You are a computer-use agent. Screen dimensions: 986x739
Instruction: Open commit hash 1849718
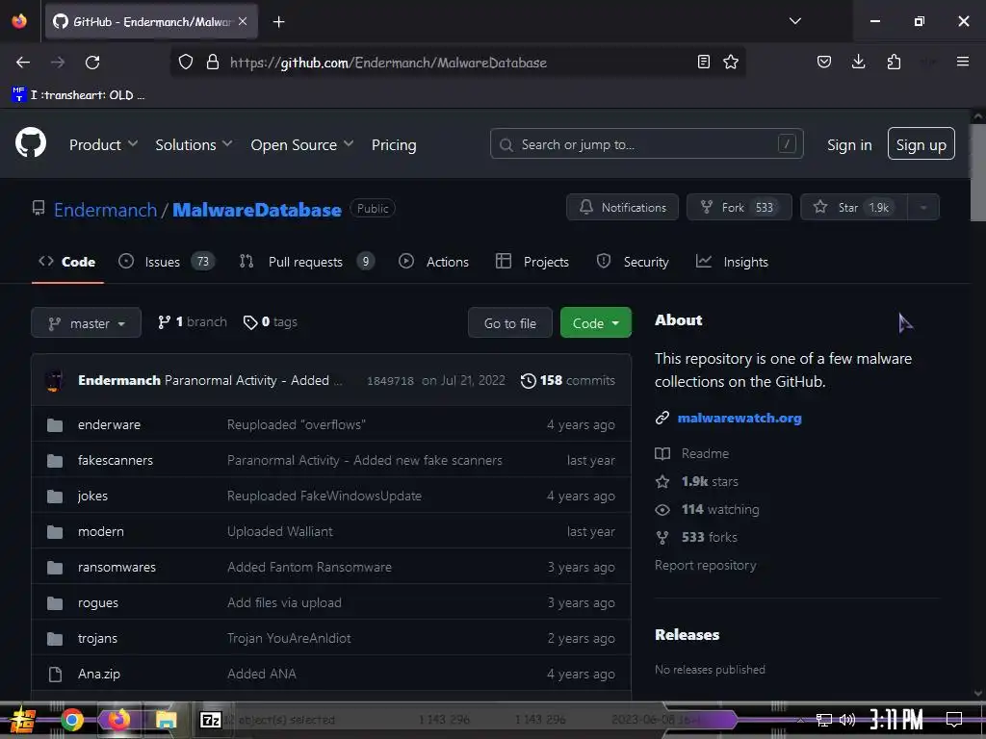tap(390, 381)
